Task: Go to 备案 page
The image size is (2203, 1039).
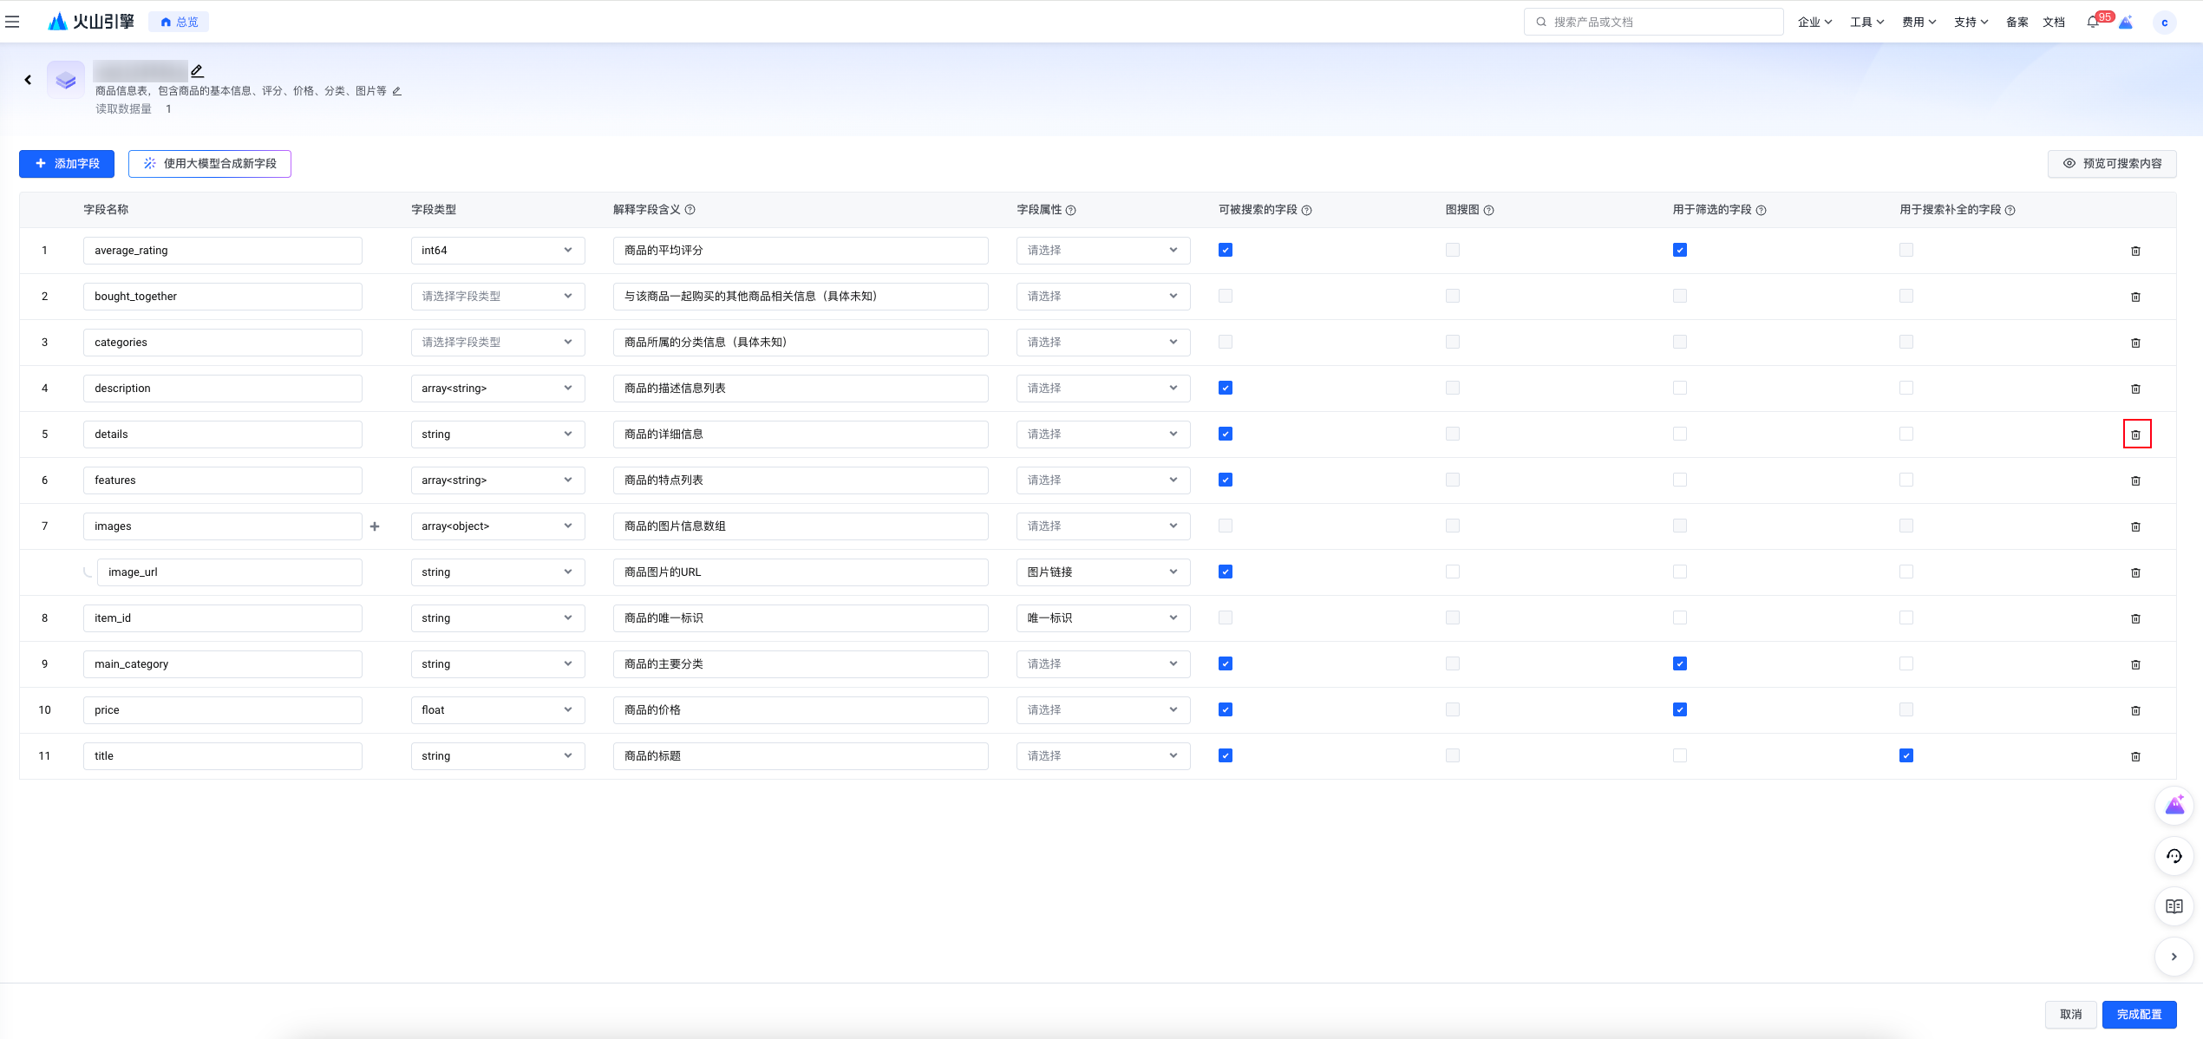Action: tap(2017, 23)
